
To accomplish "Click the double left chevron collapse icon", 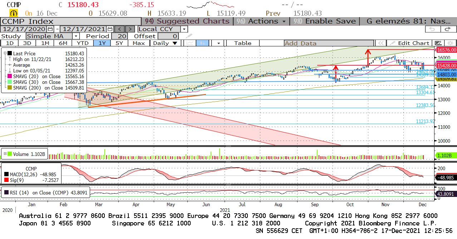I will pyautogui.click(x=381, y=43).
